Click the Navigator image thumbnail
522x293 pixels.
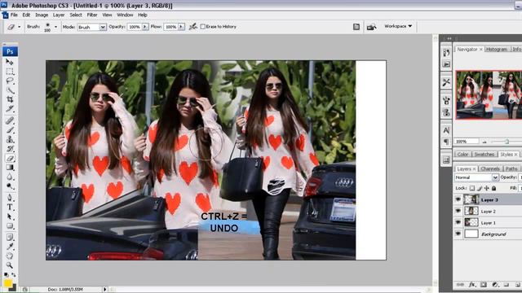(x=489, y=94)
